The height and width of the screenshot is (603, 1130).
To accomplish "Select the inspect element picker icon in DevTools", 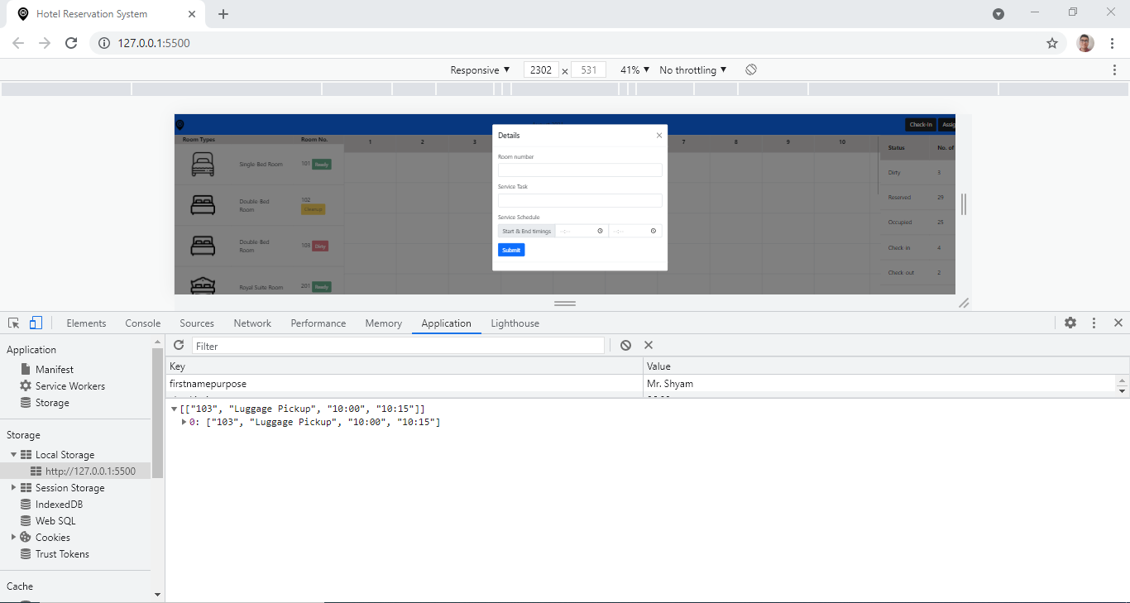I will 13,322.
